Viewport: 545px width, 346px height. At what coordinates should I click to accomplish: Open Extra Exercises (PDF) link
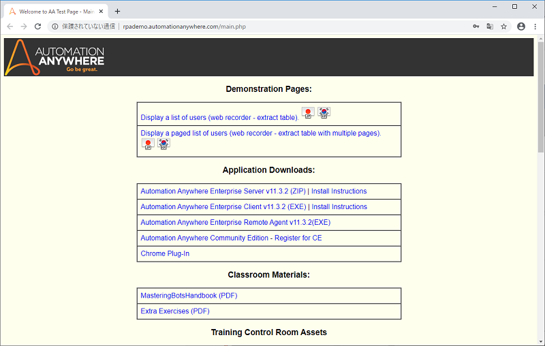click(x=175, y=311)
